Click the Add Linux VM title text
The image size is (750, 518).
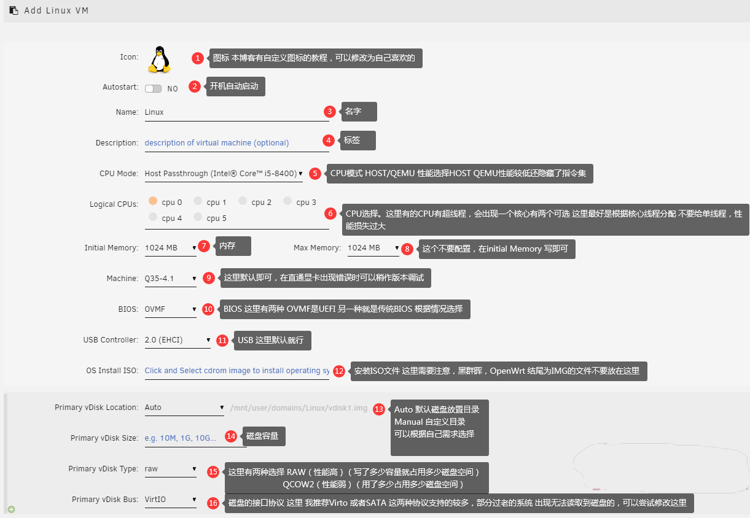(57, 11)
